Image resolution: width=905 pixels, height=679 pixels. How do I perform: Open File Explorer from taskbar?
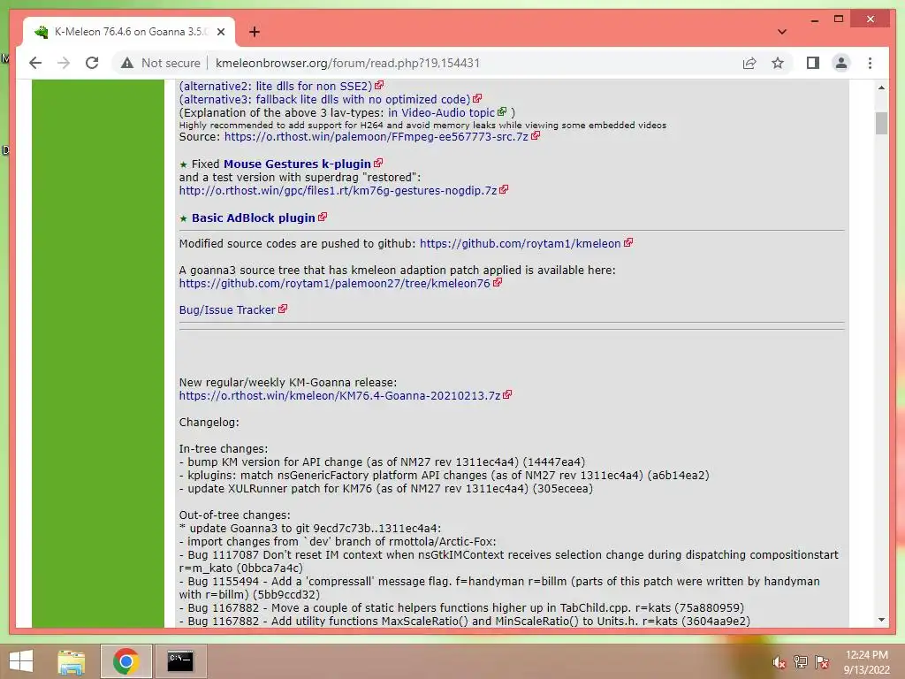(72, 661)
